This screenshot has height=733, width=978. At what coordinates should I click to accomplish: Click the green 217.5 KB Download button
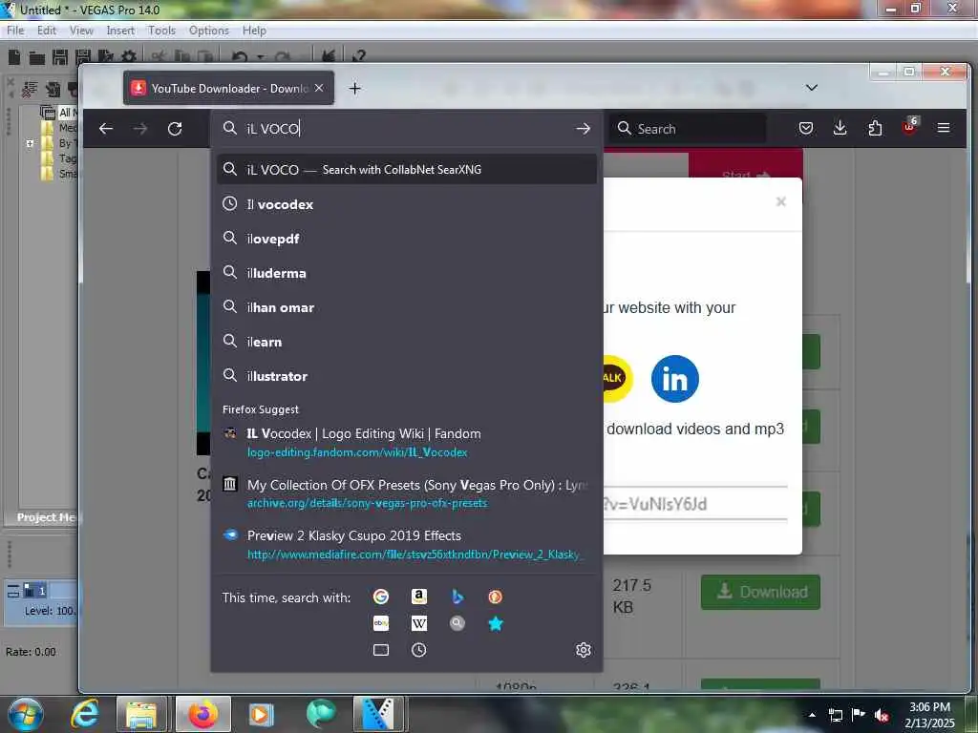coord(760,592)
